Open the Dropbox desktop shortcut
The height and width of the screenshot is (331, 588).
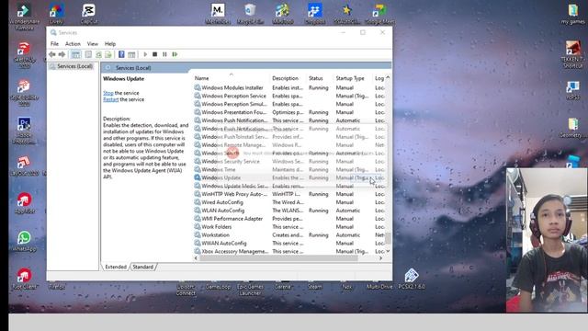[x=315, y=14]
